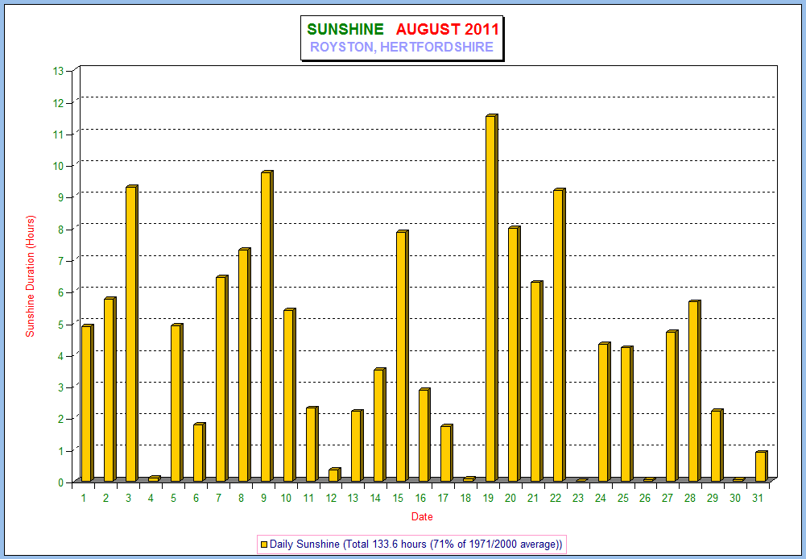Click the y-axis value '5'
This screenshot has height=559, width=806.
click(x=60, y=325)
